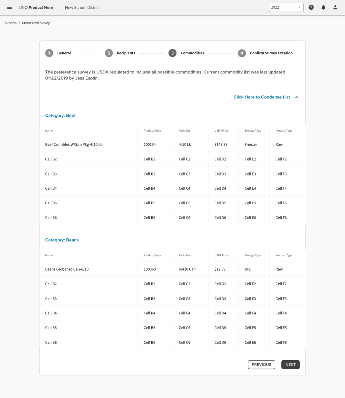Navigate to Surveys breadcrumb
This screenshot has height=398, width=345.
point(11,23)
